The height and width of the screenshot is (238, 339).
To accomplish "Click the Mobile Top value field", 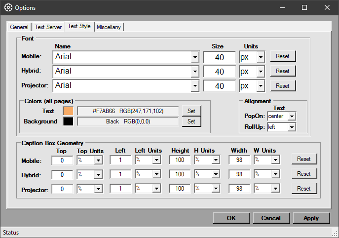I will 62,160.
